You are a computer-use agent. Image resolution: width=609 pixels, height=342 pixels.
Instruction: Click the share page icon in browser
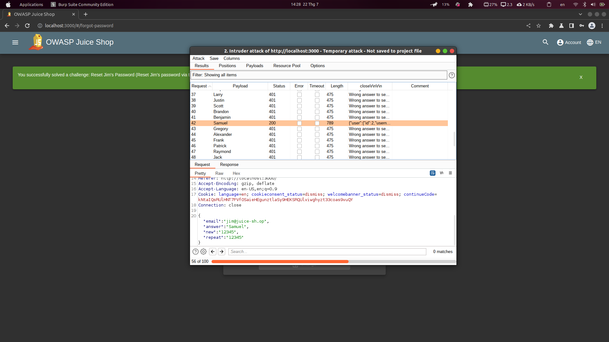click(x=528, y=26)
